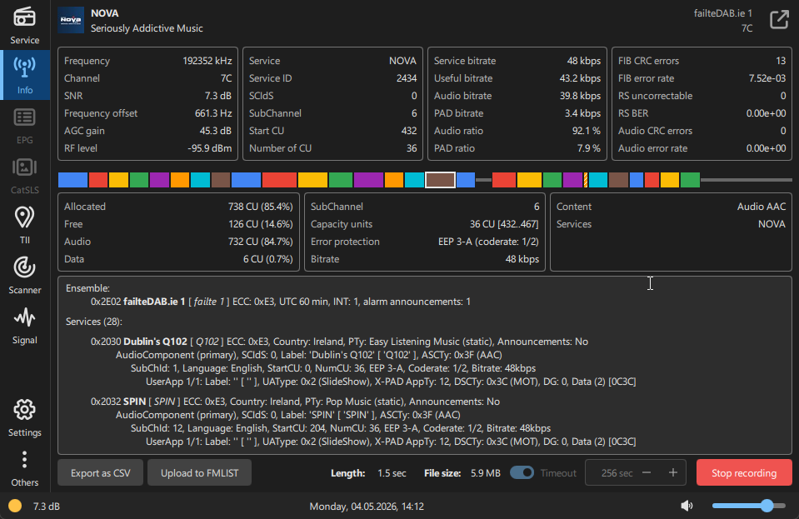Click the NOVA station logo
The image size is (799, 519).
pos(71,20)
